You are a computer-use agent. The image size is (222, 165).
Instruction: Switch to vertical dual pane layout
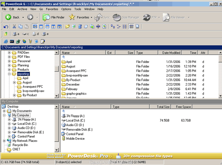point(53,27)
